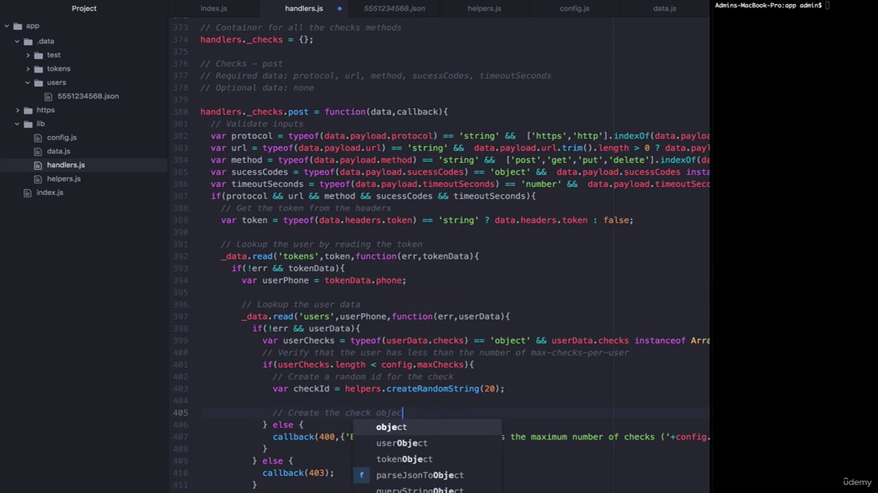The image size is (878, 493).
Task: Click the handlers.js file icon in tree
Action: (x=38, y=165)
